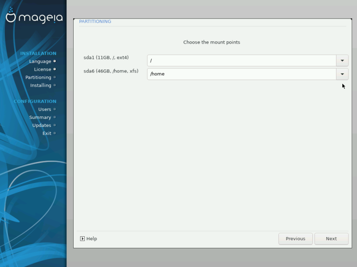Click the Mageia logo

(x=34, y=16)
